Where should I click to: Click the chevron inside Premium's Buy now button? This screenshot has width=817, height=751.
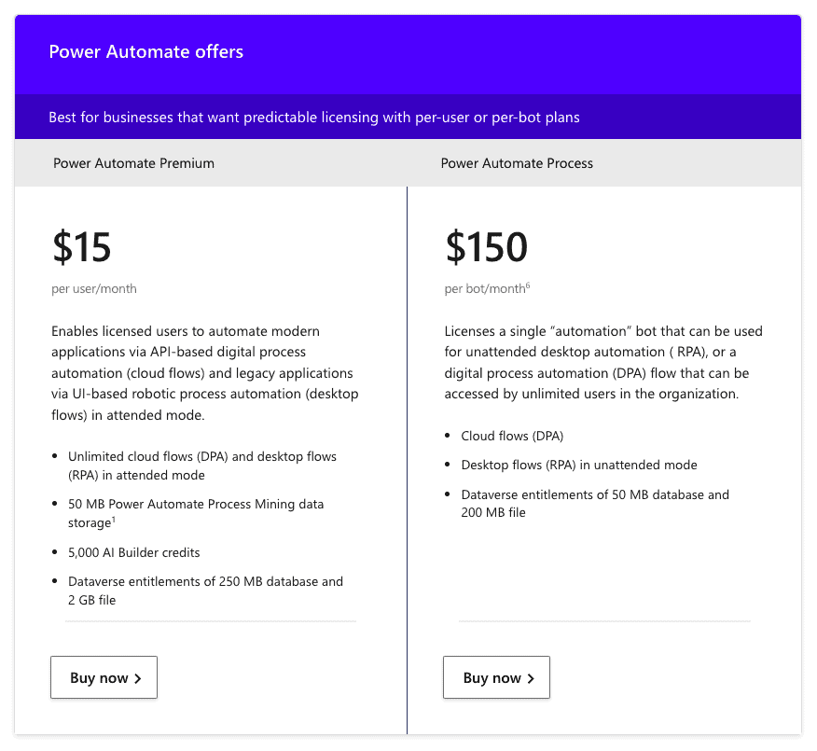136,677
